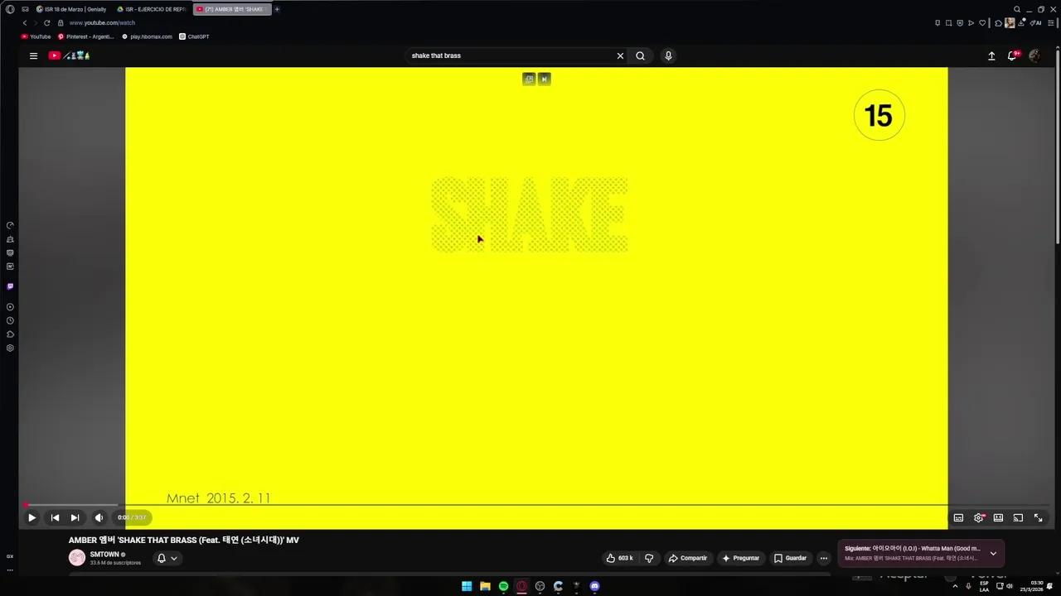Open browser tab search magnifier
The width and height of the screenshot is (1061, 596).
point(1017,9)
